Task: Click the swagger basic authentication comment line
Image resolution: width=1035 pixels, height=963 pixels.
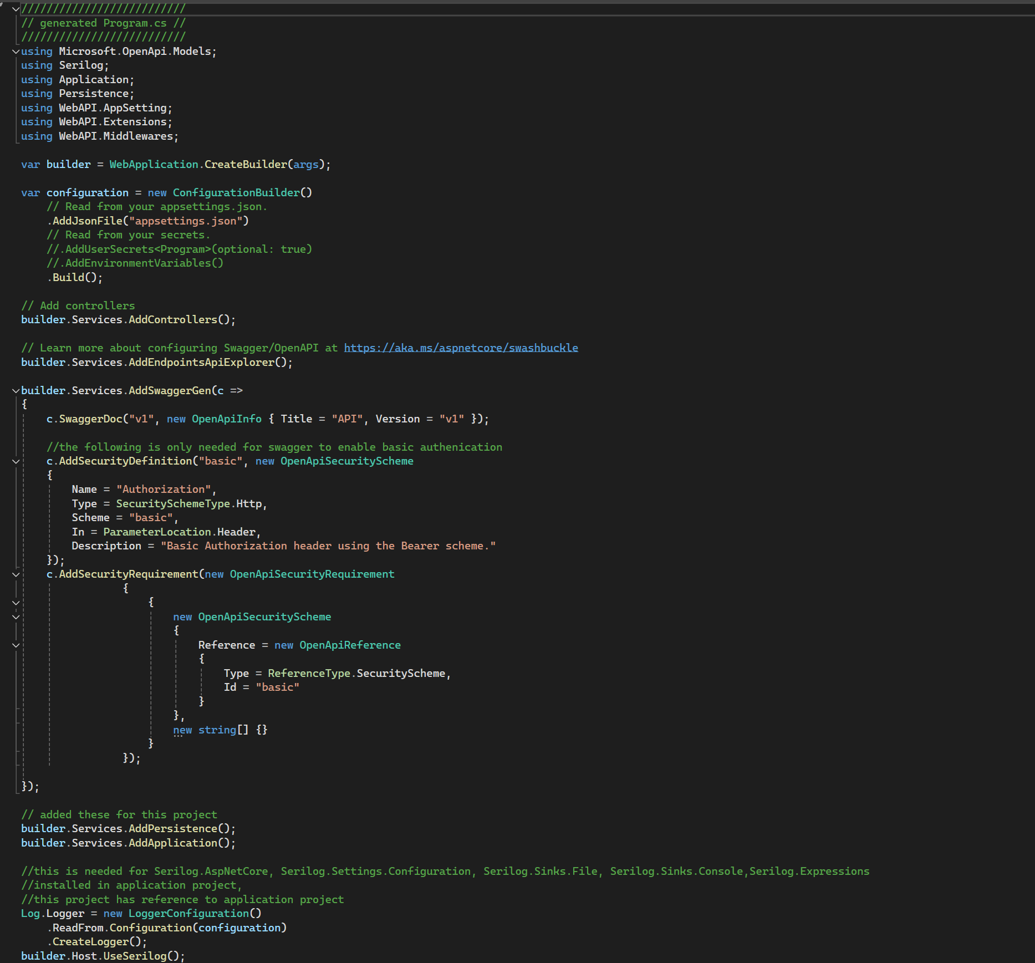Action: pos(274,447)
